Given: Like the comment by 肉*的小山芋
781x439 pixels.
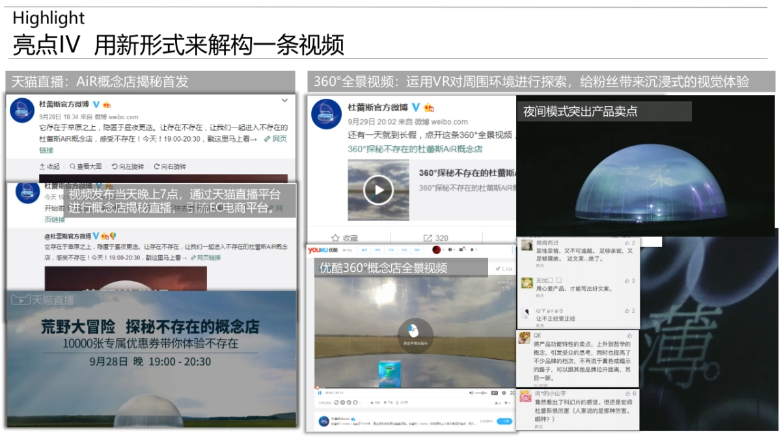Looking at the screenshot, I should [627, 393].
